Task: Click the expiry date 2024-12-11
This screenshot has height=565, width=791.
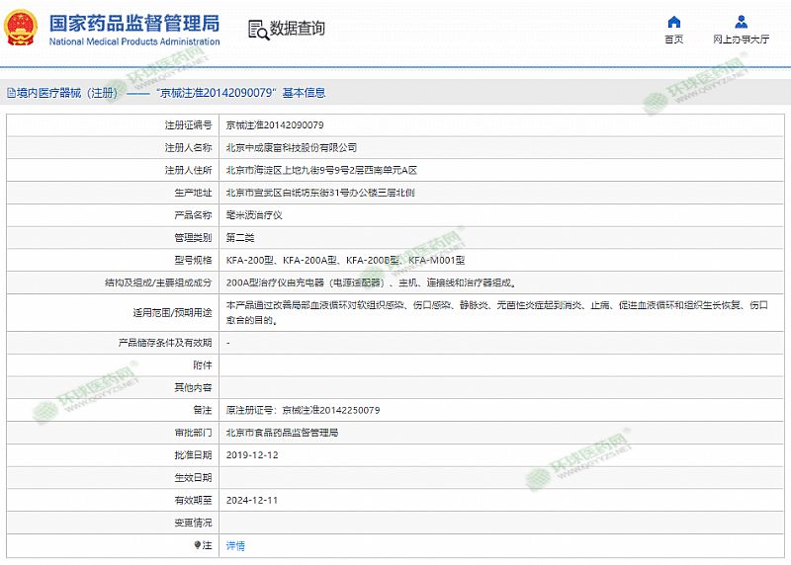Action: (252, 500)
